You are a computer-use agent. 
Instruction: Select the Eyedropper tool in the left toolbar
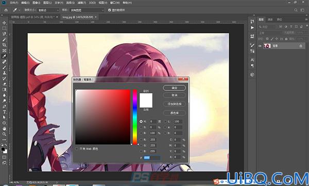click(x=4, y=56)
